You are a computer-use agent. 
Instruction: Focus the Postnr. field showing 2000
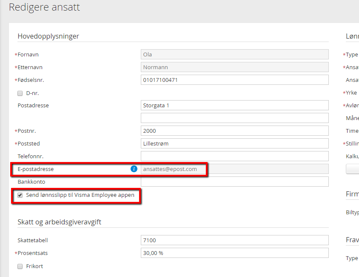coord(234,131)
